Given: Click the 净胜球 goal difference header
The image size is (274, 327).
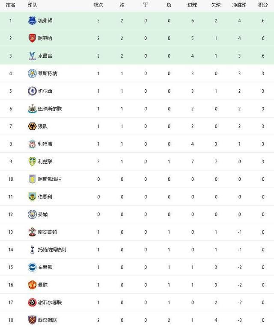Looking at the screenshot, I should (x=239, y=5).
